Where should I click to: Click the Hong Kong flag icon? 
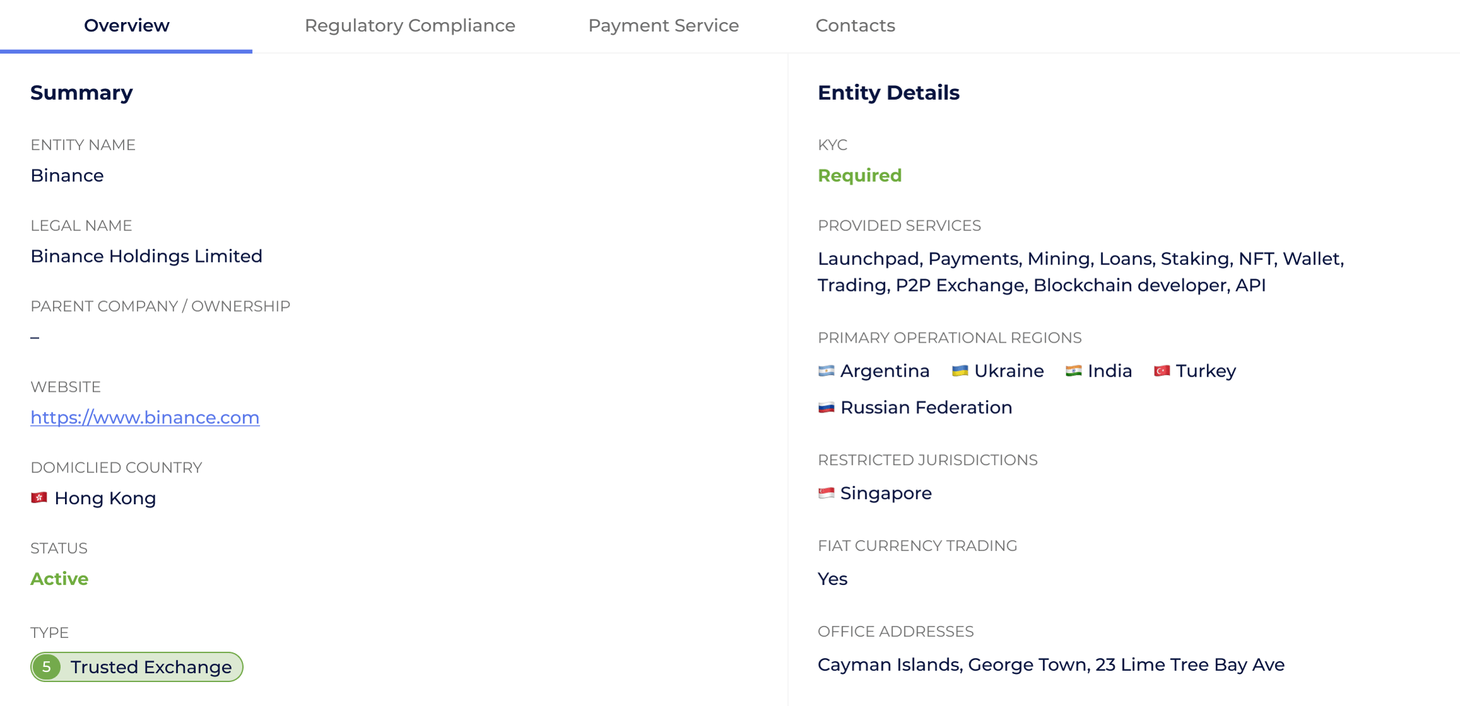(x=39, y=498)
